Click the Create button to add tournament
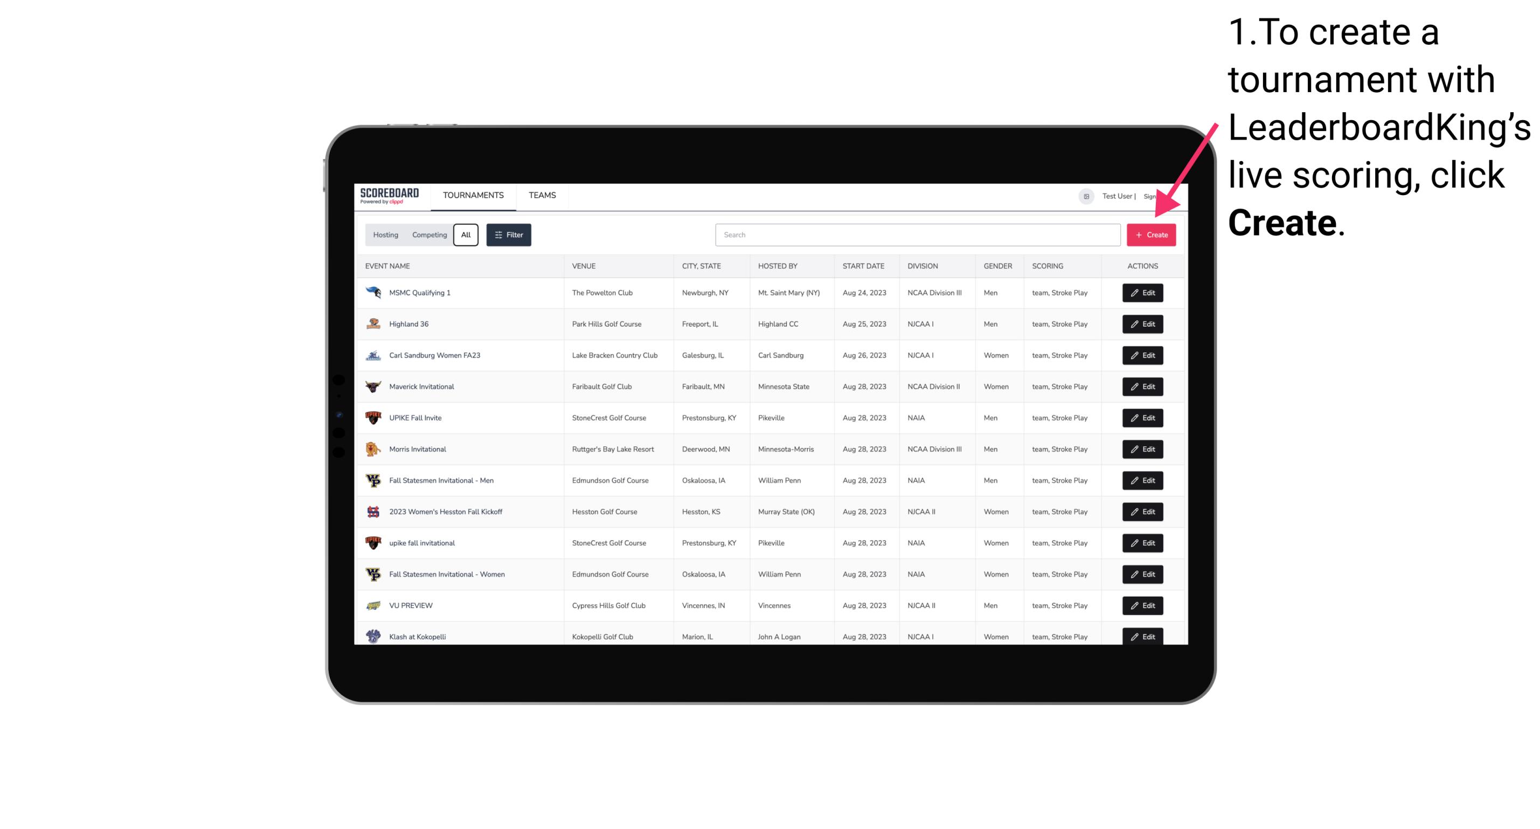Viewport: 1540px width, 829px height. (1151, 235)
